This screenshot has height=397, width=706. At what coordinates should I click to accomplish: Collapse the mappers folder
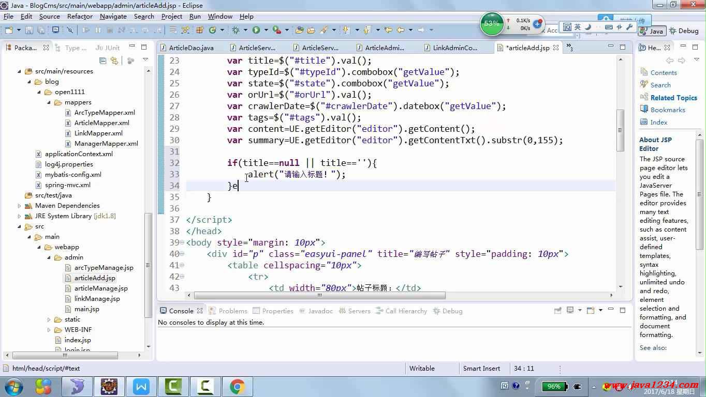[x=49, y=102]
